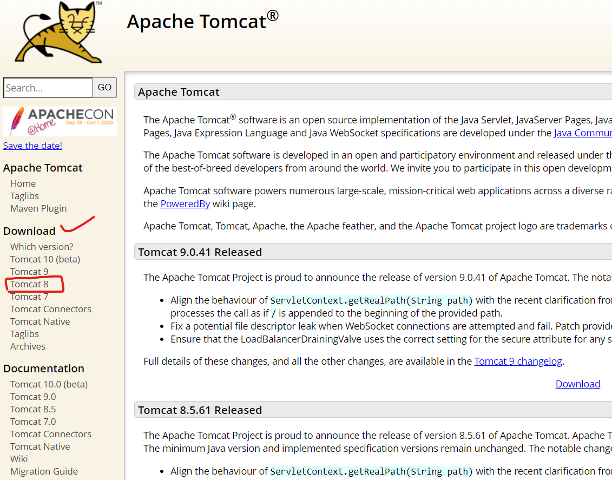Viewport: 612px width, 480px height.
Task: Open the Tomcat 7 download link
Action: point(29,297)
